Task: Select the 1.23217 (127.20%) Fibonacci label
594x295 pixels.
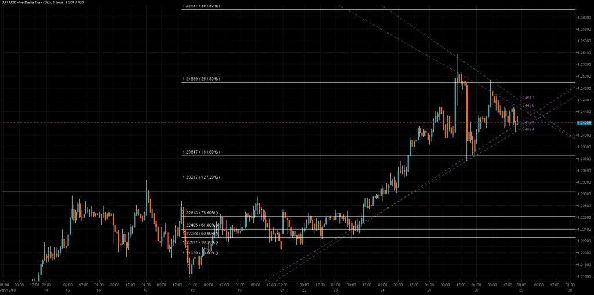Action: pyautogui.click(x=201, y=177)
